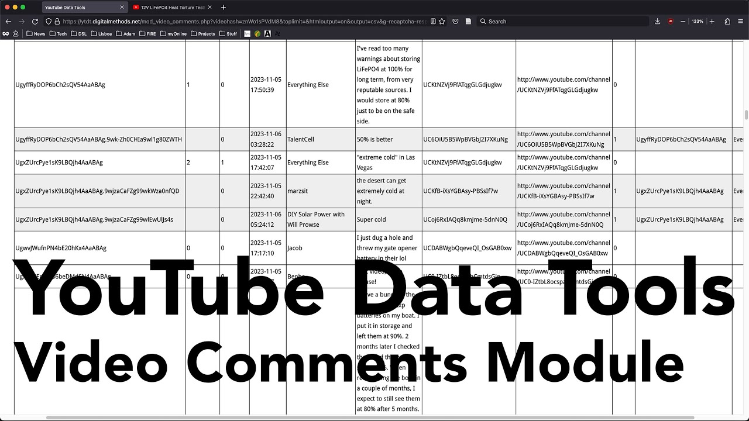Switch to the 12V LiFePO4 Heat Torture tab
749x421 pixels.
coord(172,8)
